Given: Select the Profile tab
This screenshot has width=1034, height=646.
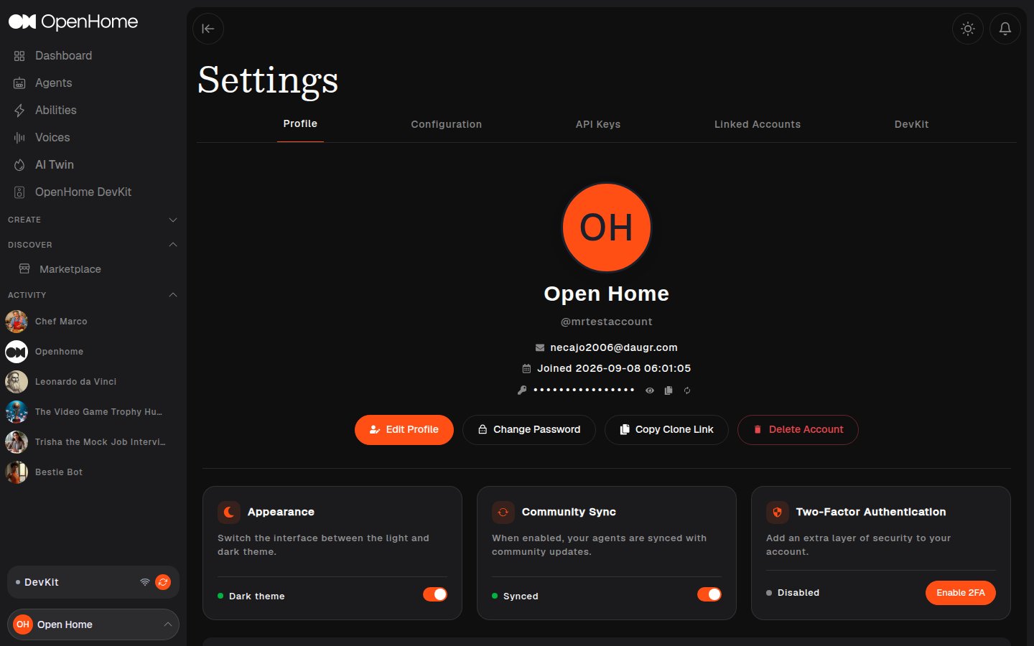Looking at the screenshot, I should pos(300,123).
